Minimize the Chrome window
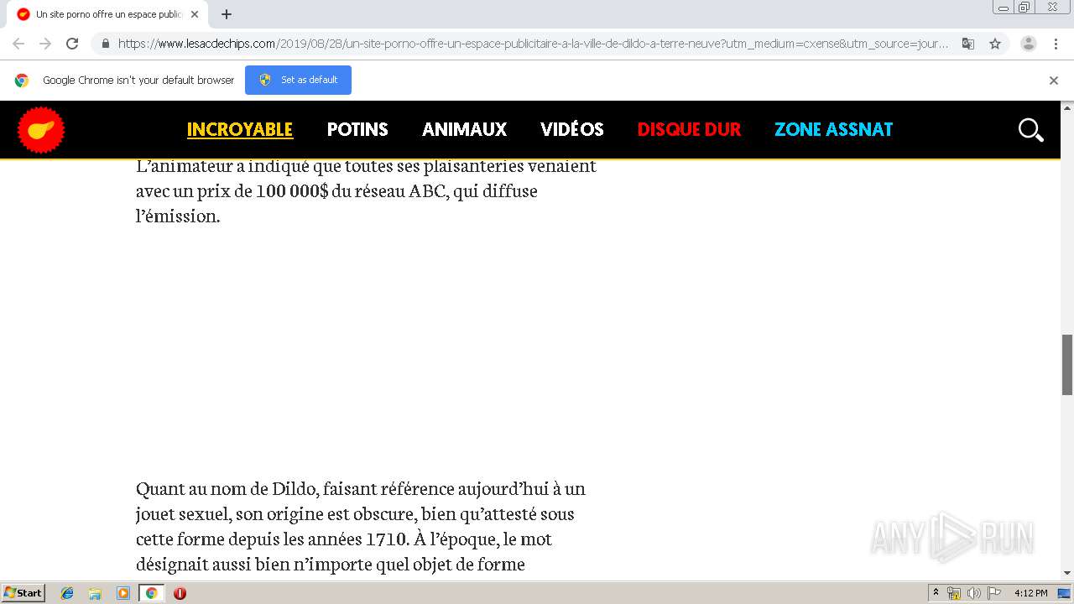The image size is (1074, 604). pos(1004,8)
